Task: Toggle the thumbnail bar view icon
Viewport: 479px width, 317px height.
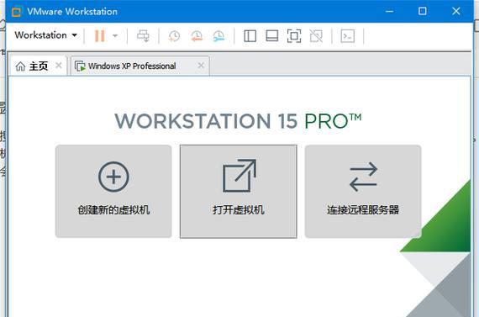Action: [272, 36]
